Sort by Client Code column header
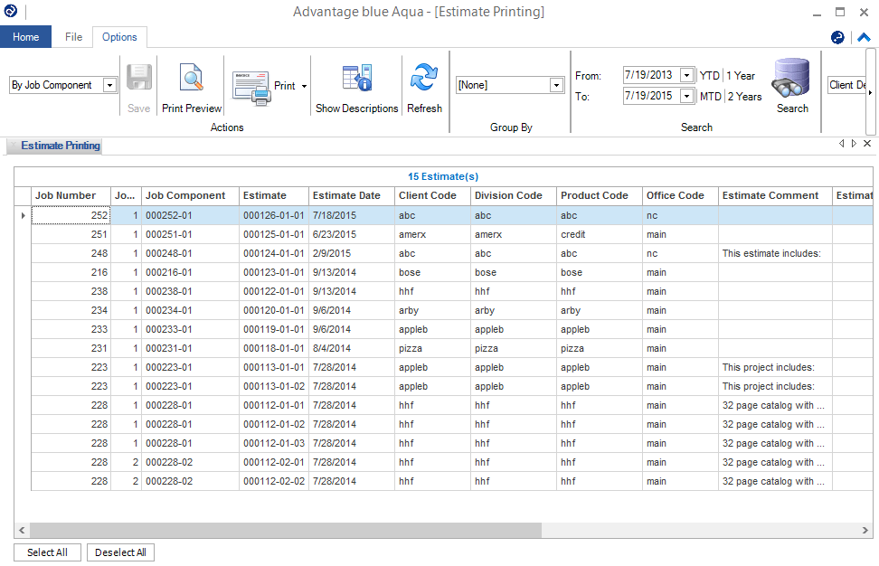 [x=433, y=195]
